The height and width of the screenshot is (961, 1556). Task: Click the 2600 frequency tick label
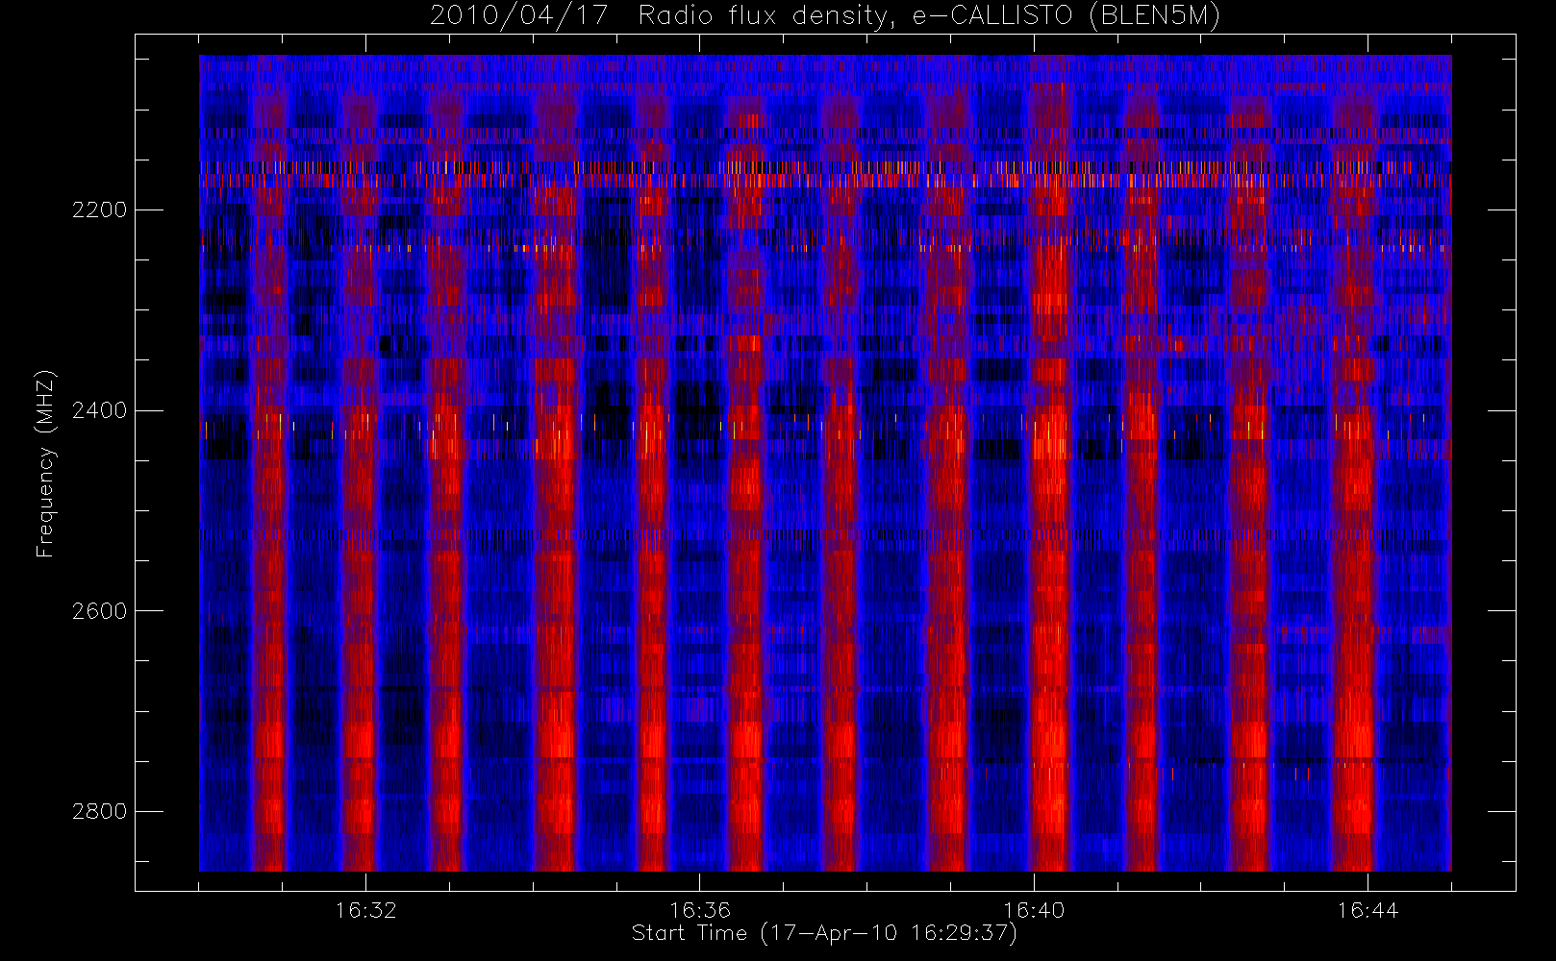[x=99, y=611]
